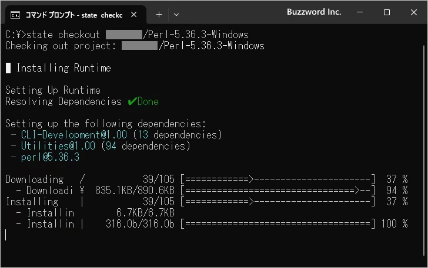
Task: Click the 'Downloading' 39/105 progress bar
Action: point(278,179)
